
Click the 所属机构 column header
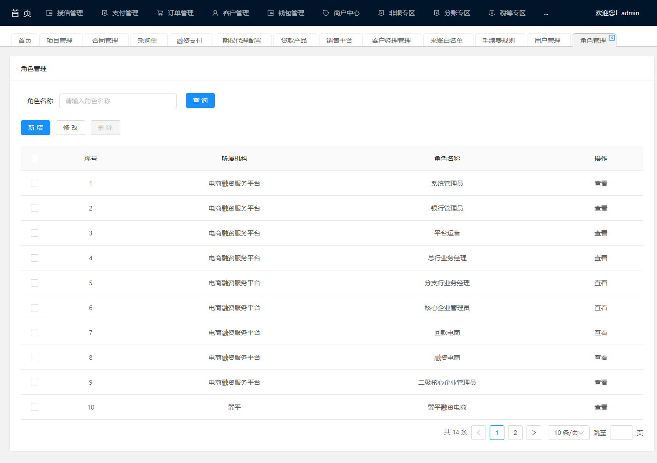coord(234,158)
